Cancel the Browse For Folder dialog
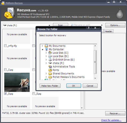 point(90,86)
